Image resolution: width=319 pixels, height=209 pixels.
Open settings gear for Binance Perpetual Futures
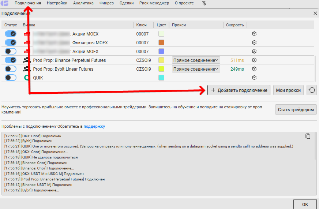[x=254, y=60]
